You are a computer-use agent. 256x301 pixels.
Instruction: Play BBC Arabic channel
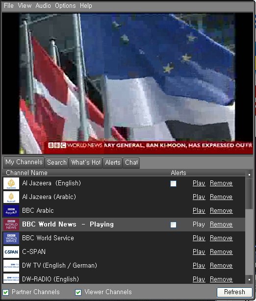[x=199, y=211]
